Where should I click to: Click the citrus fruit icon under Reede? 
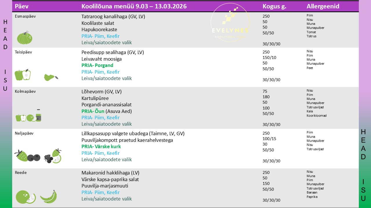[26, 197]
